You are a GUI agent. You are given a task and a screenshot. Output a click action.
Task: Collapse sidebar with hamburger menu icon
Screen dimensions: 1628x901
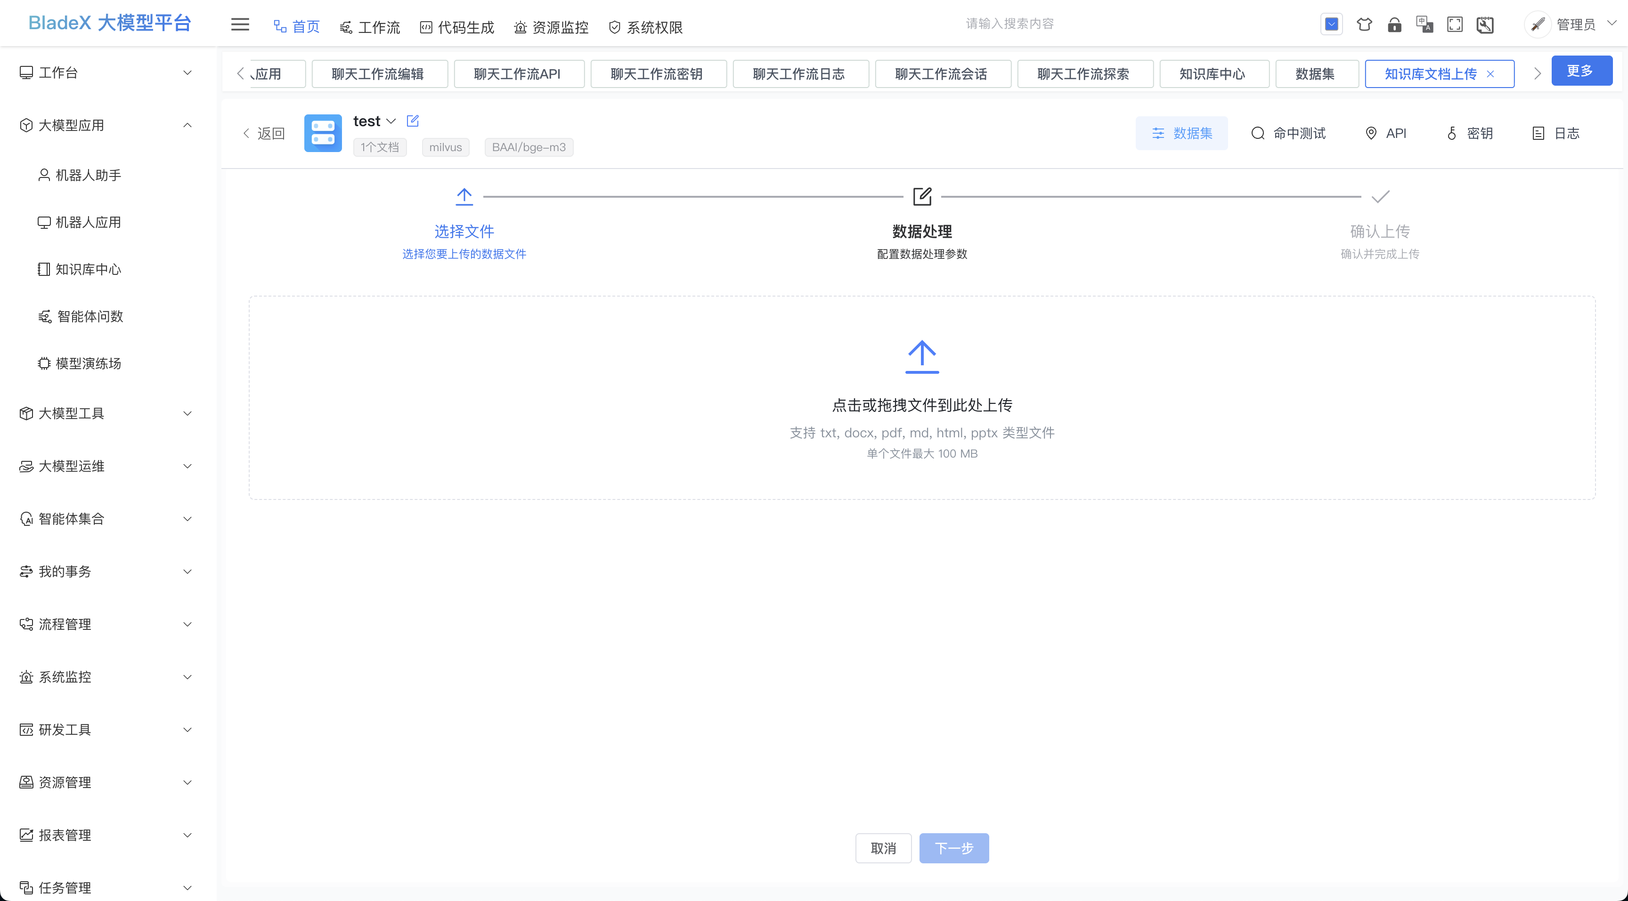[x=240, y=24]
